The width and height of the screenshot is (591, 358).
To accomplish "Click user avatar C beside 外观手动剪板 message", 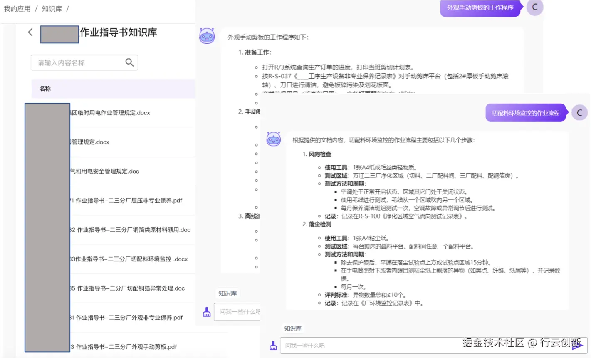I will tap(535, 7).
